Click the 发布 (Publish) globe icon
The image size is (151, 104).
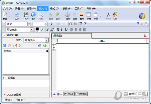33,16
